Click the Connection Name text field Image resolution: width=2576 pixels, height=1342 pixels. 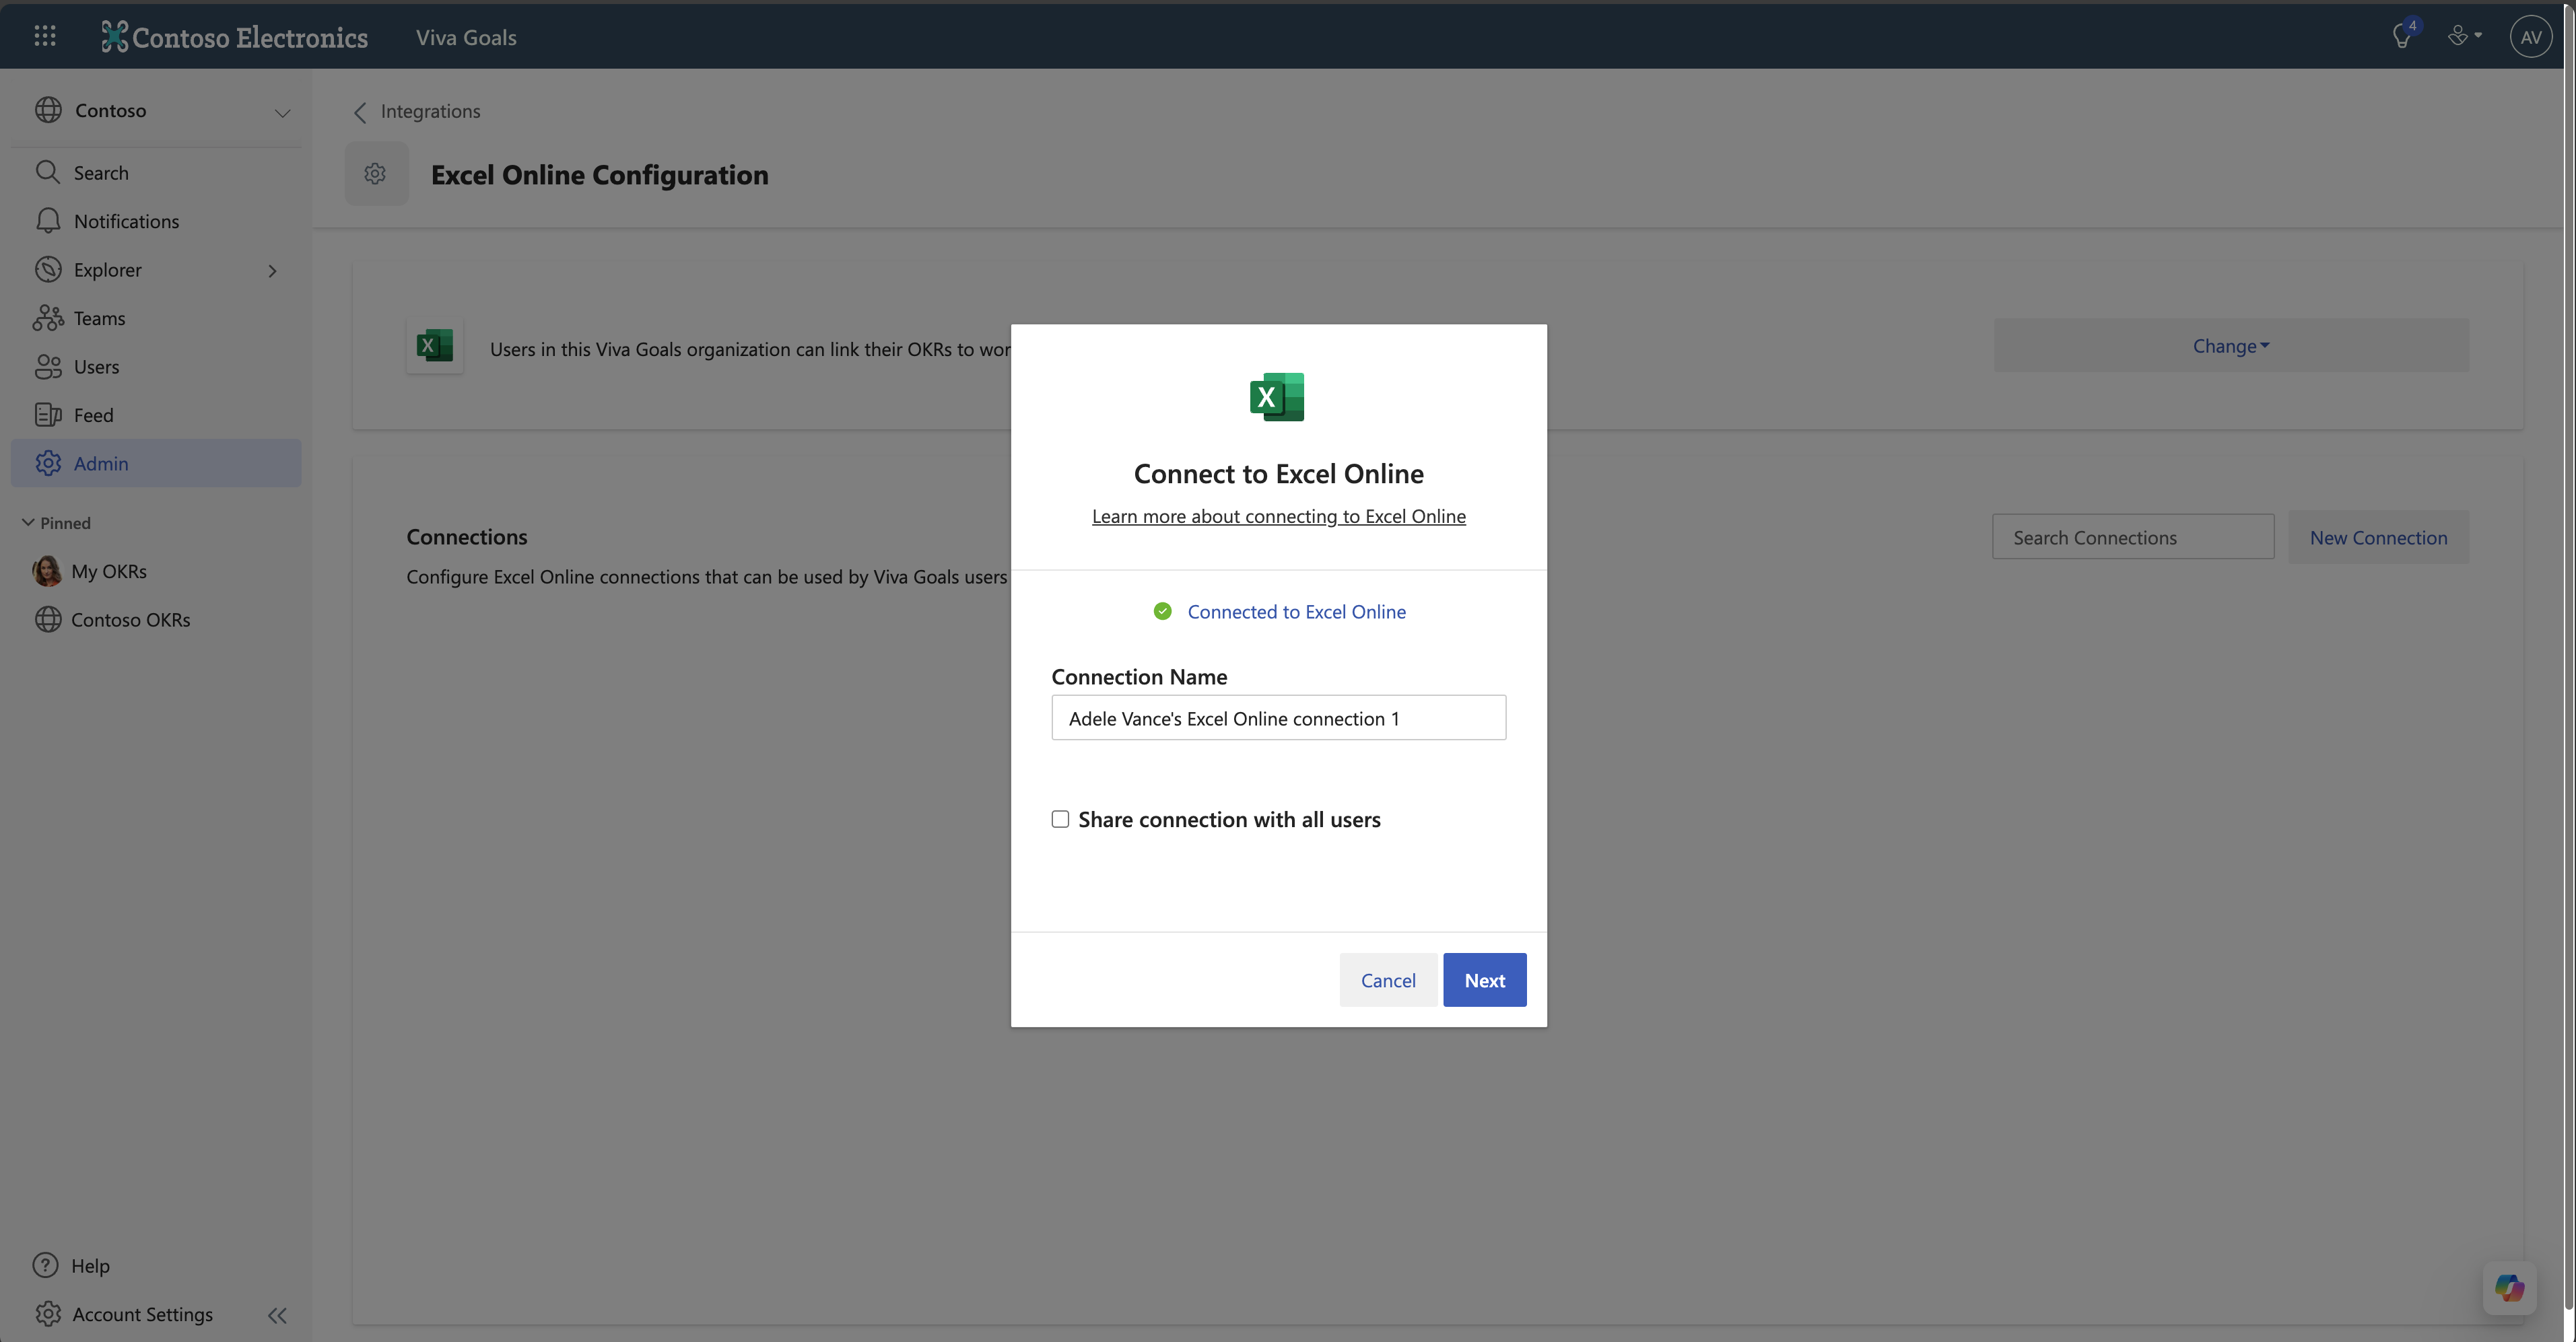point(1278,717)
